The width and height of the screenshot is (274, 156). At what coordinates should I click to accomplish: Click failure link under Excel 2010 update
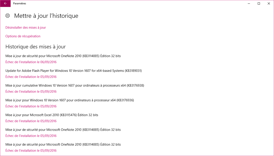point(31,121)
